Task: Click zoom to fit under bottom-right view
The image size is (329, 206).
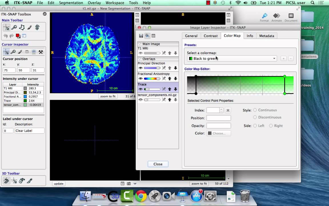Action: [199, 183]
